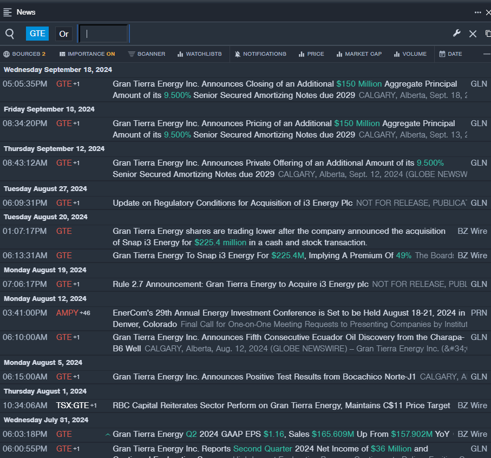Click the copy window icon beside search

[488, 34]
